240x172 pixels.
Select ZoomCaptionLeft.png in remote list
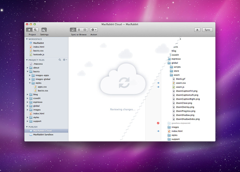point(185,95)
